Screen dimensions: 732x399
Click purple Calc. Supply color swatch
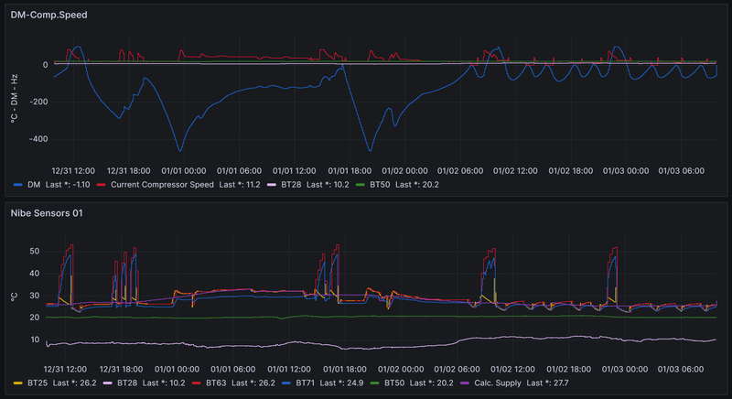tap(465, 383)
